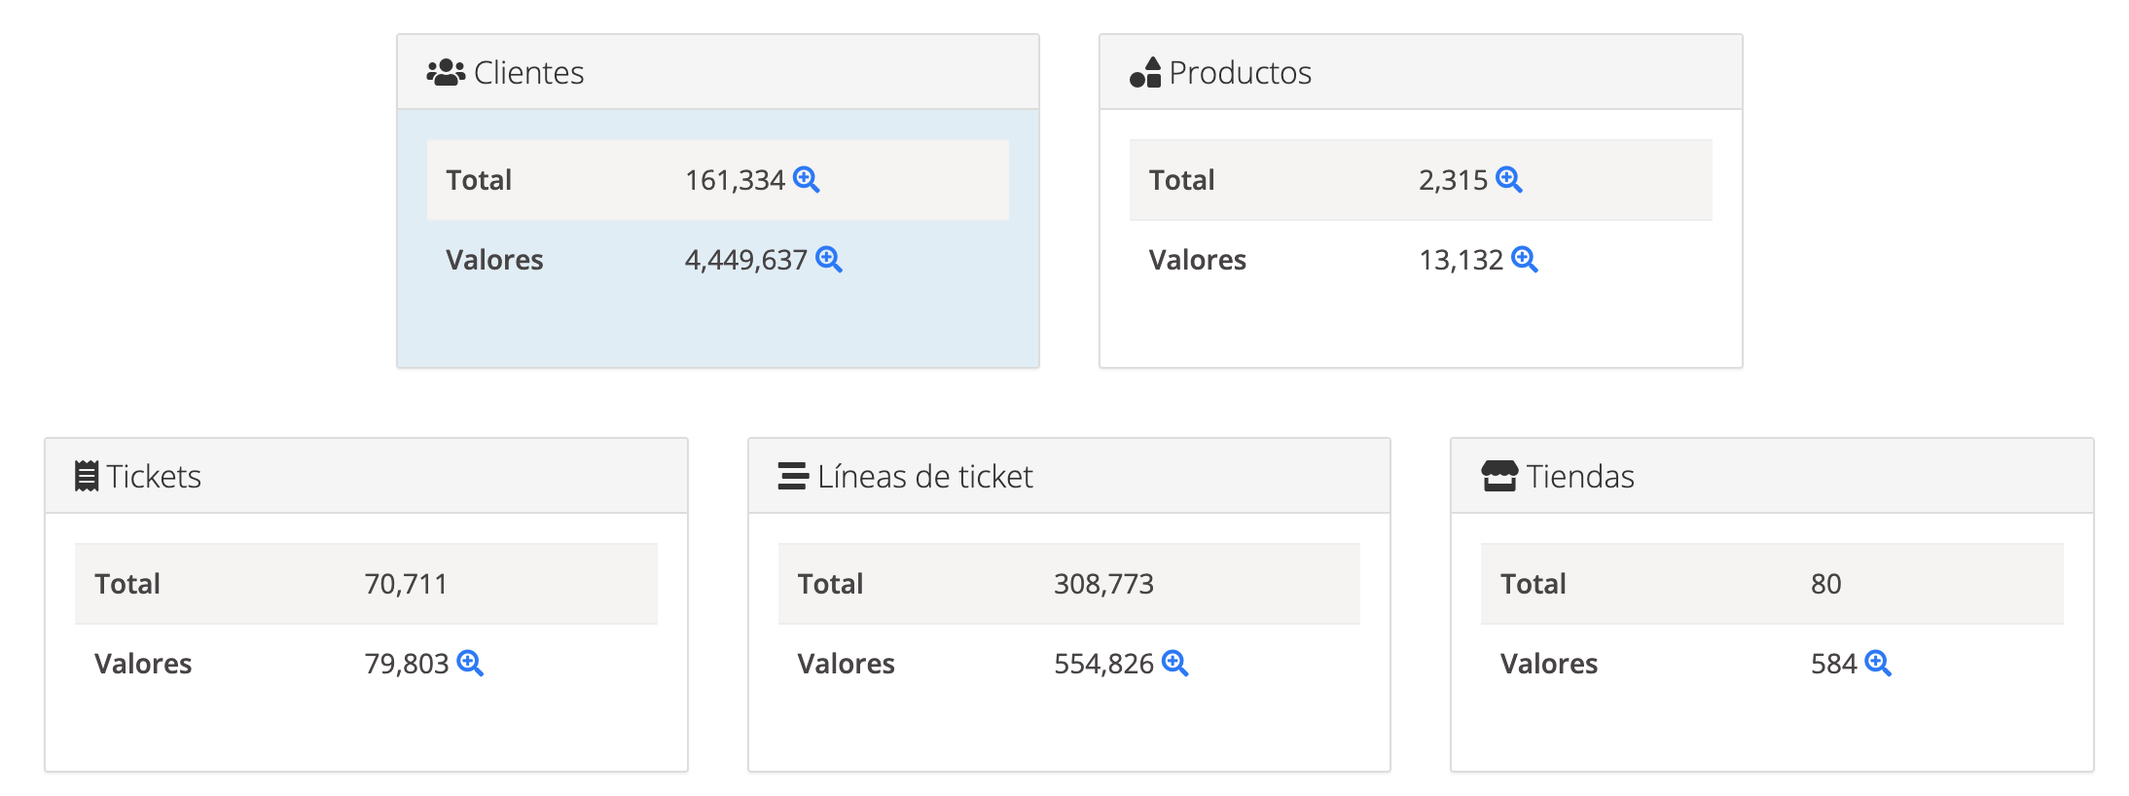Open magnifier next to Líneas de ticket 554,826

(x=1174, y=663)
